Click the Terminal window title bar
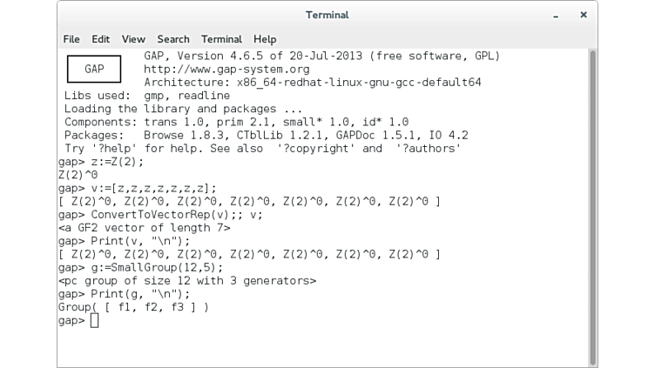This screenshot has width=655, height=368. tap(327, 15)
